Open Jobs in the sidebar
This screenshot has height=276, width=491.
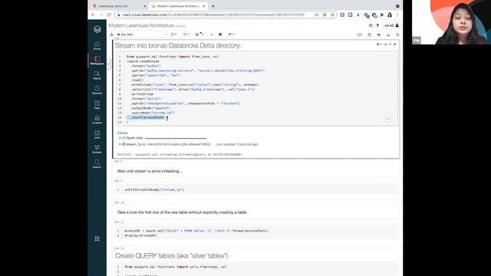97,134
